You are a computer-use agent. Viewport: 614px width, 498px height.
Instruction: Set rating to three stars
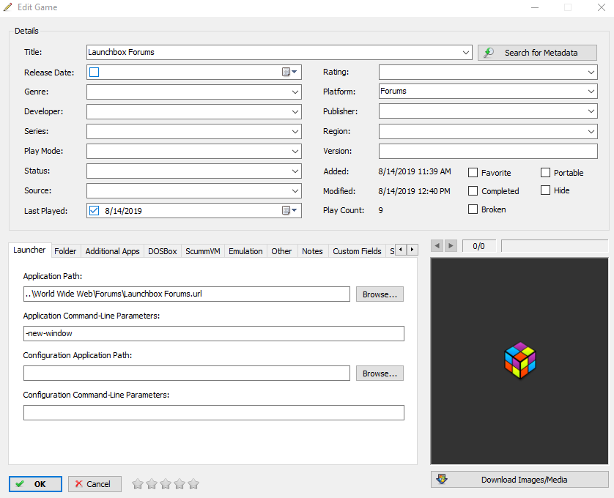166,484
